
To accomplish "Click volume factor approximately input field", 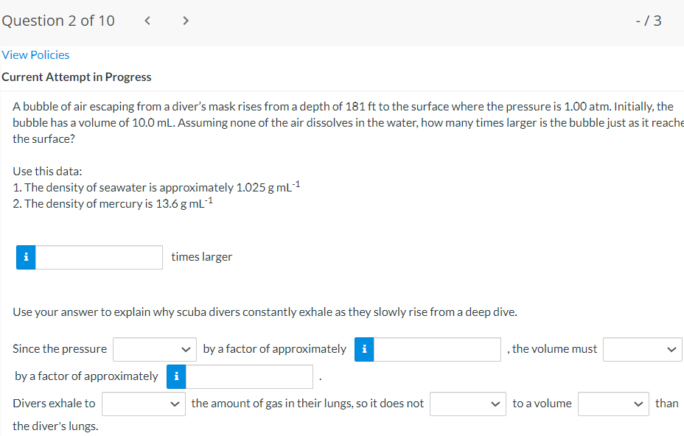I will point(249,376).
